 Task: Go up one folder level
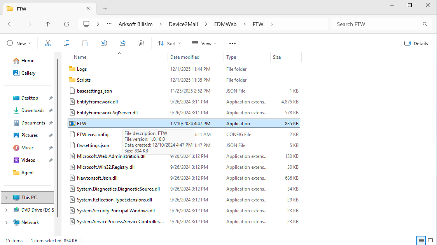(48, 24)
